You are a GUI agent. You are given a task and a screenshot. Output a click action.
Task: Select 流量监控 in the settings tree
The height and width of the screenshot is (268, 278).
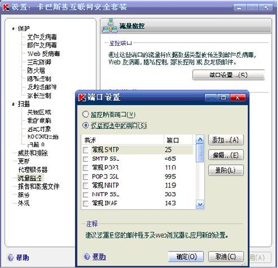point(29,178)
